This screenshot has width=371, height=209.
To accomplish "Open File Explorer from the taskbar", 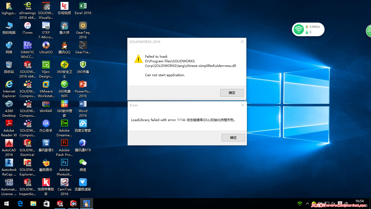I will (33, 204).
